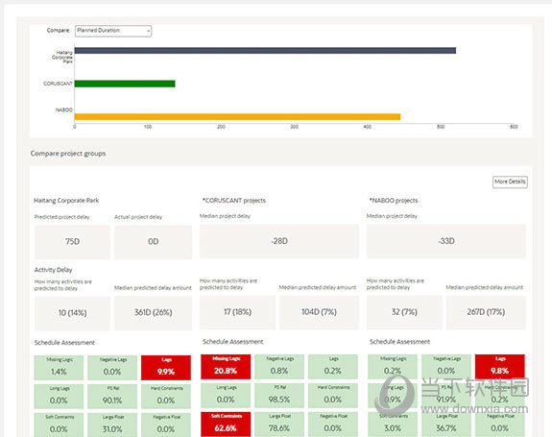Click the Soft Constraints 3.0% tile
Viewport: 552px width, 437px height.
(x=393, y=425)
